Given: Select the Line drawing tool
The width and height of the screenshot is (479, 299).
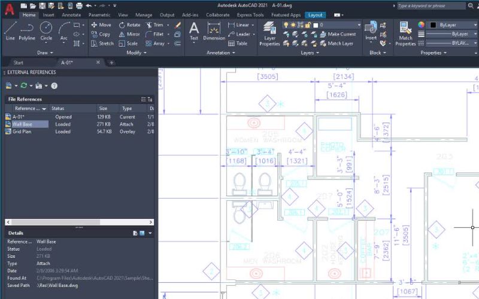Looking at the screenshot, I should [x=10, y=31].
